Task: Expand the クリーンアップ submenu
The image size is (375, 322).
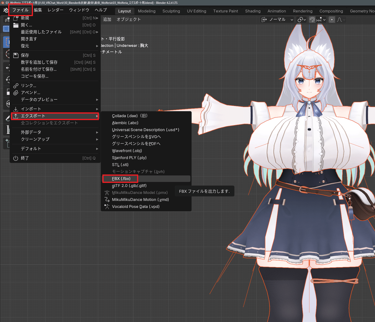Action: 55,139
